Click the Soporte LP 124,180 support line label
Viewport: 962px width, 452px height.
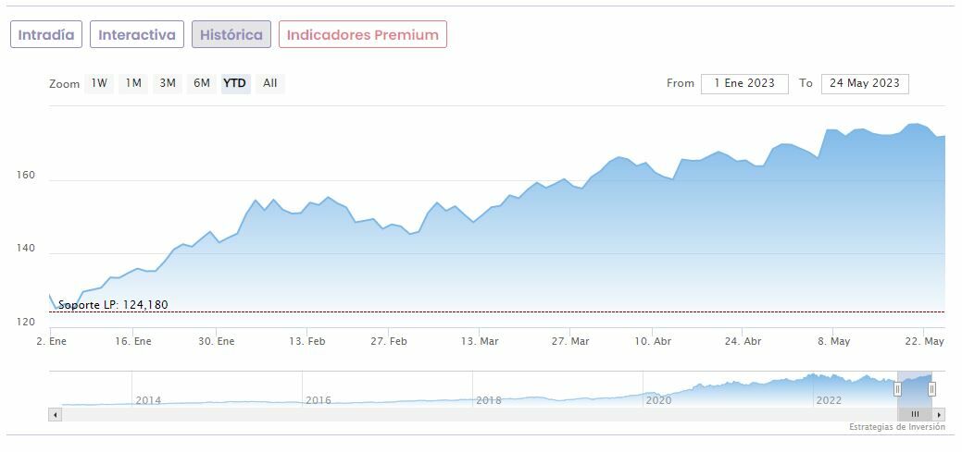[x=113, y=305]
